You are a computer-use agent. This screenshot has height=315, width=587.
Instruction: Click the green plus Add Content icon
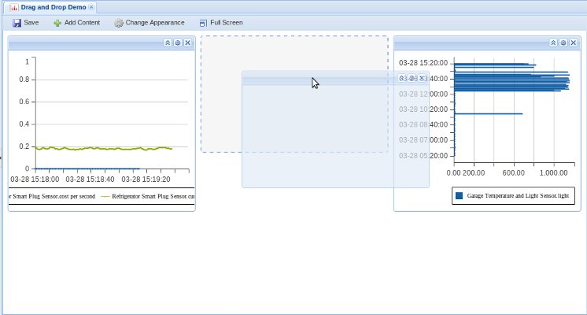[57, 23]
